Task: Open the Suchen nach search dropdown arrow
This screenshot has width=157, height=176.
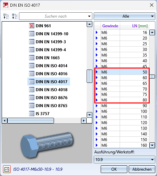Action: coord(89,16)
